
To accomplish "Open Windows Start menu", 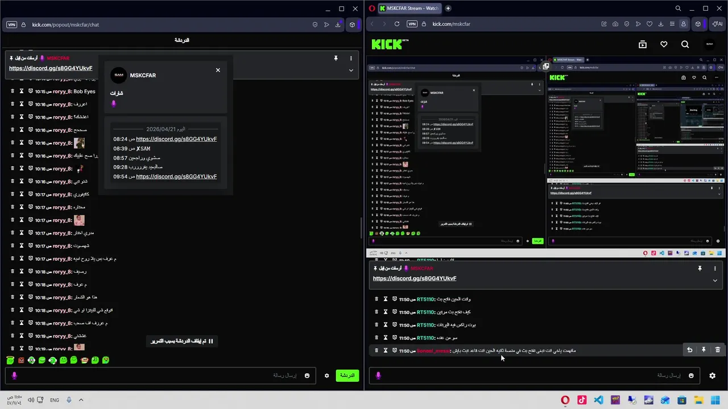I will [x=715, y=400].
